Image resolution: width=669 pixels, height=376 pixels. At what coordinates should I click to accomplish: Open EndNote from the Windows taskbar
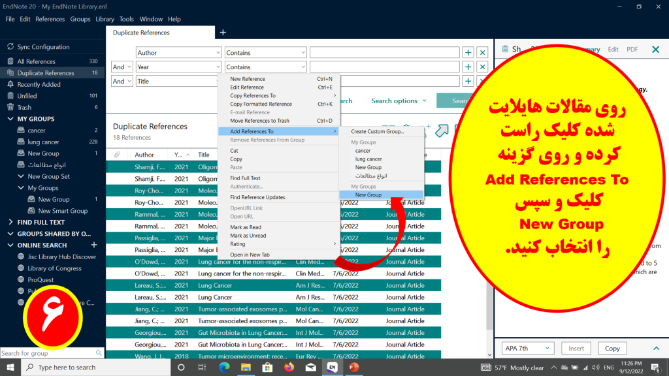(332, 367)
